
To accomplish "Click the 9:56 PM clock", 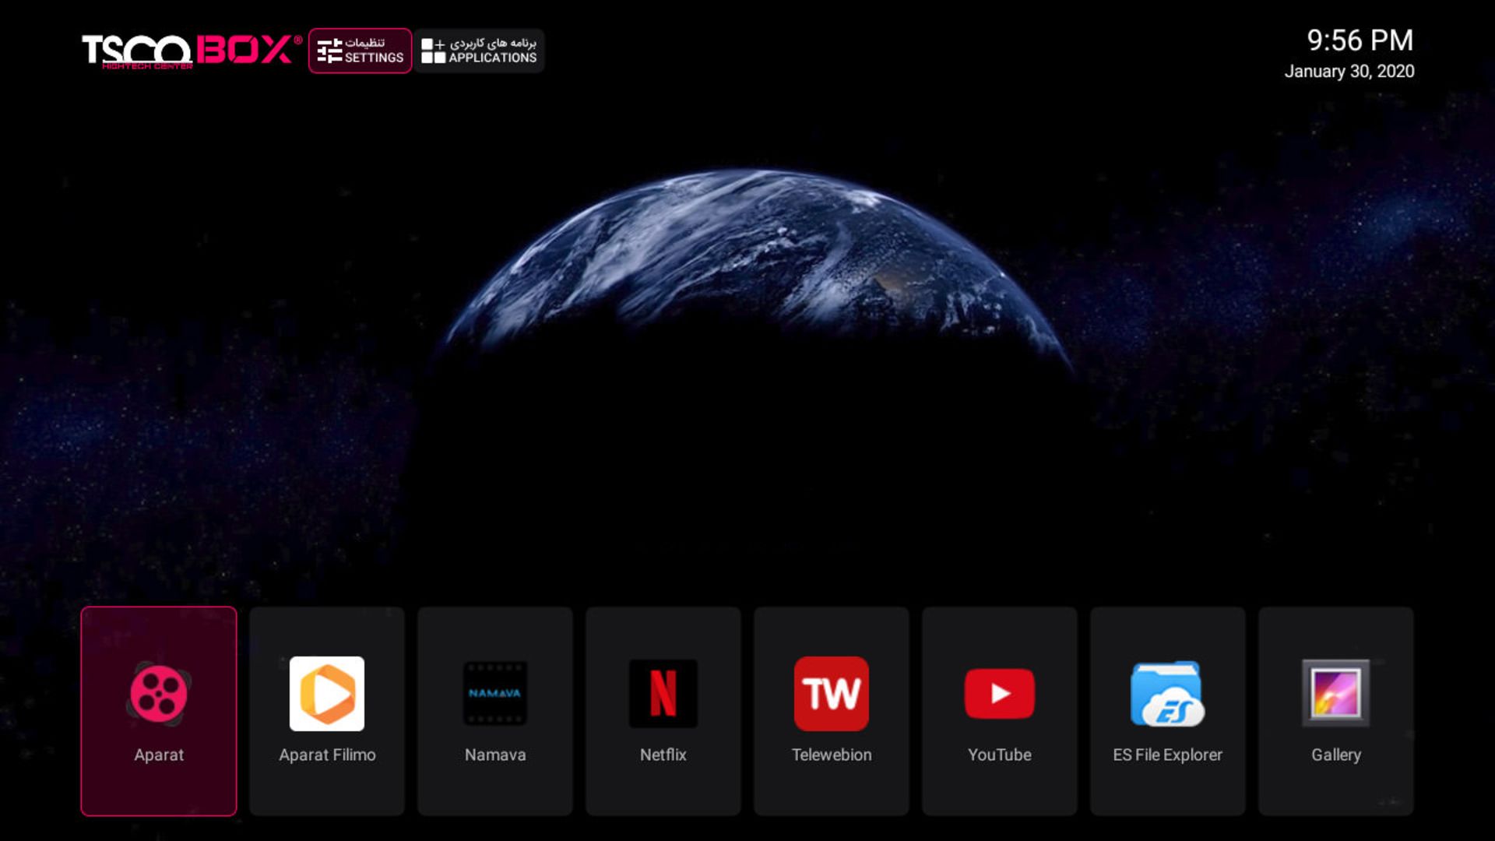I will coord(1360,40).
